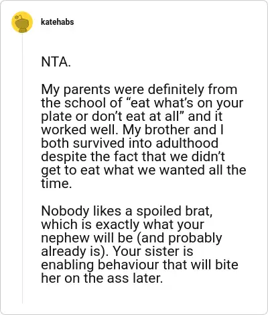This screenshot has height=315, width=268.
Task: Click the line "nephew will be (and probably"
Action: [131, 238]
